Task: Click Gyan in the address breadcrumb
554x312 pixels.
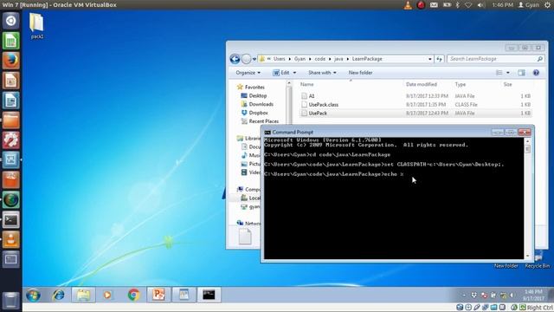Action: tap(300, 59)
